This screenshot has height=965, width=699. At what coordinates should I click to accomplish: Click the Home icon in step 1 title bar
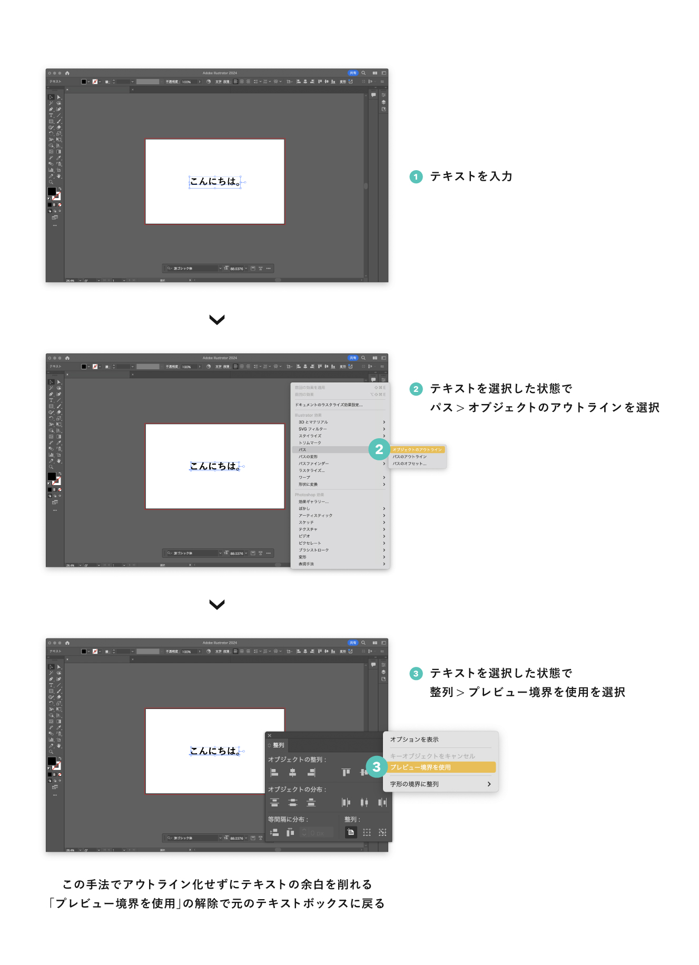67,73
